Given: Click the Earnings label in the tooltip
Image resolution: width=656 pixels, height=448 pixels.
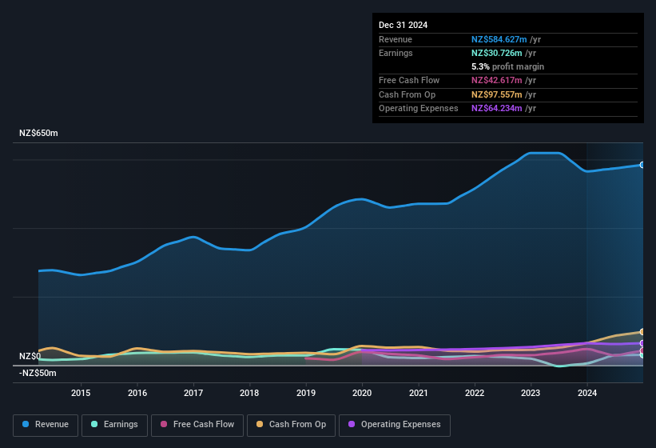Looking at the screenshot, I should 396,53.
